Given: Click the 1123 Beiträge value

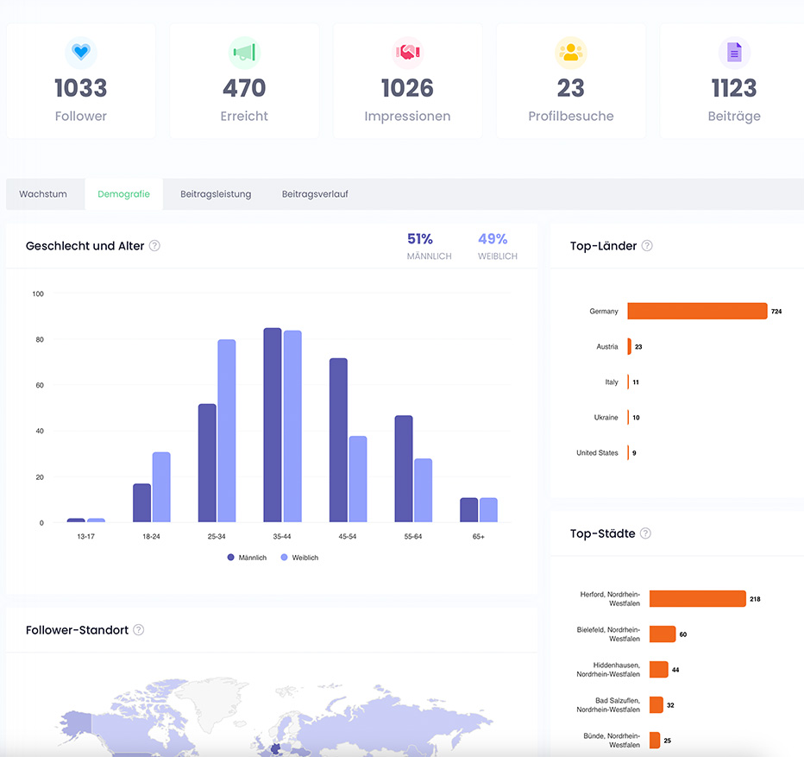Looking at the screenshot, I should [734, 88].
